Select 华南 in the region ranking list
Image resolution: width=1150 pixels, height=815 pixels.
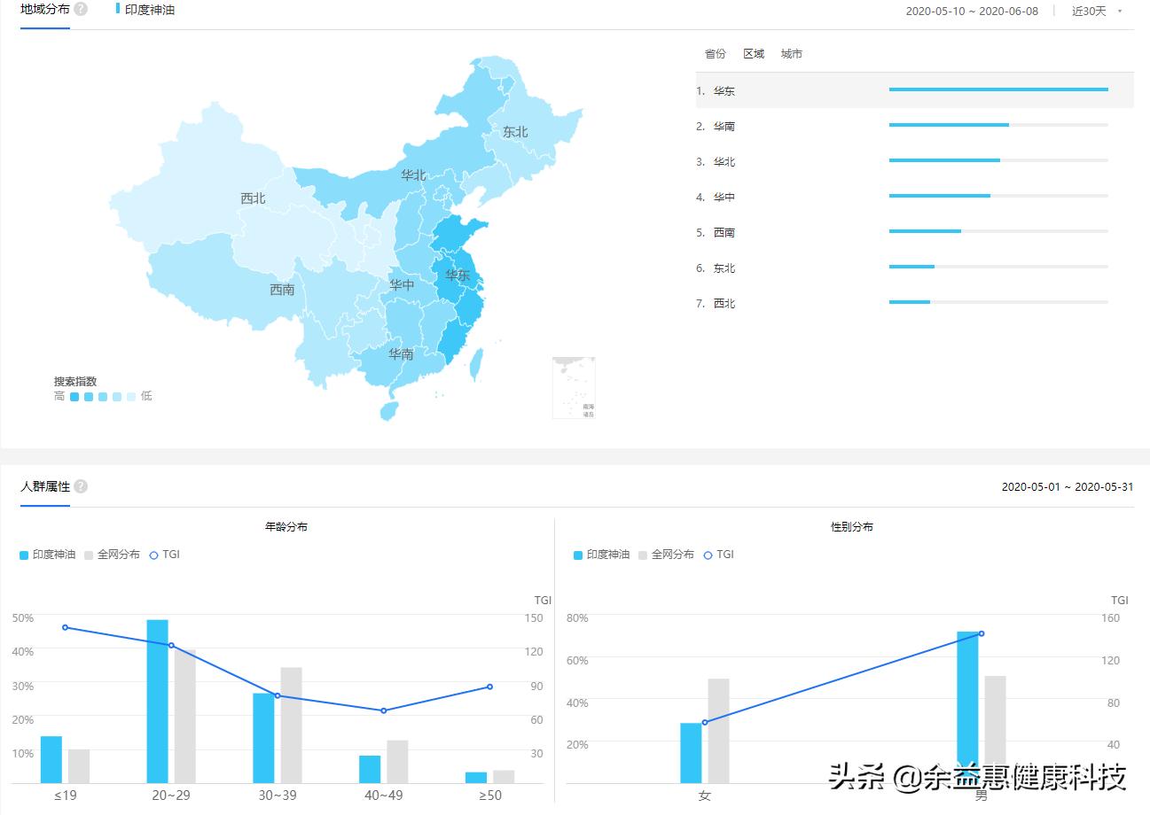[x=723, y=126]
